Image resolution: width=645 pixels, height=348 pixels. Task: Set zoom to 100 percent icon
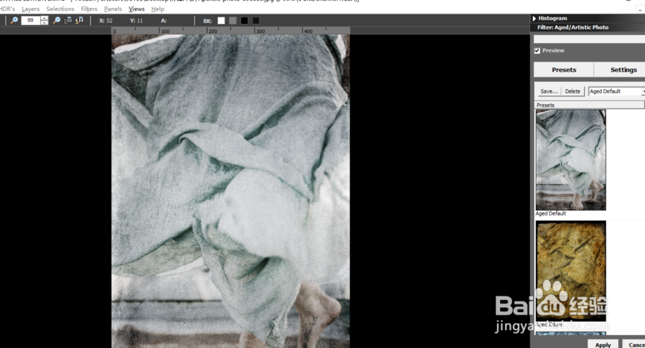[x=68, y=20]
